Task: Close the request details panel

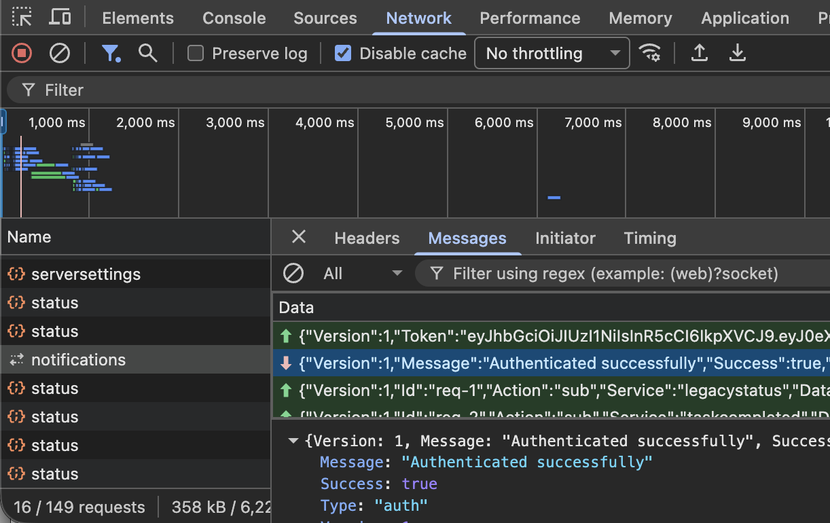Action: pos(298,237)
